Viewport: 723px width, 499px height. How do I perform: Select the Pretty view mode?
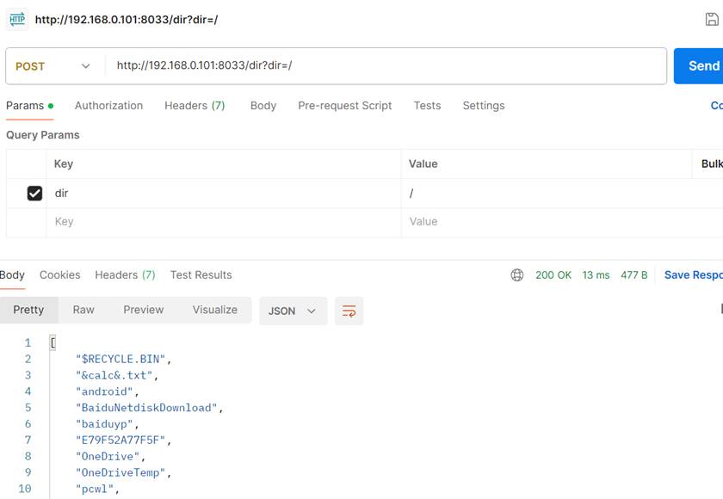pyautogui.click(x=28, y=310)
